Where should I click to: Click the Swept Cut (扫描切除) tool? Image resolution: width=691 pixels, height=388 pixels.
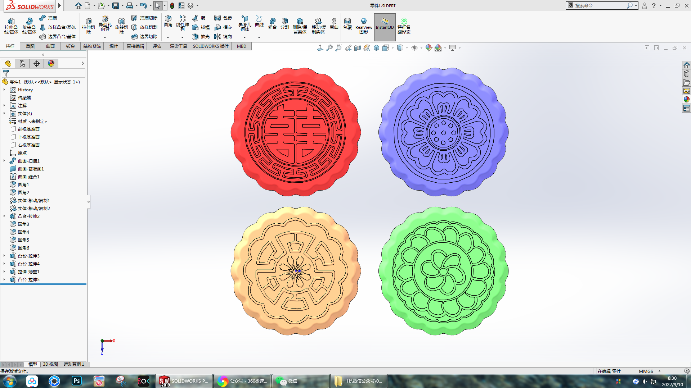[144, 18]
